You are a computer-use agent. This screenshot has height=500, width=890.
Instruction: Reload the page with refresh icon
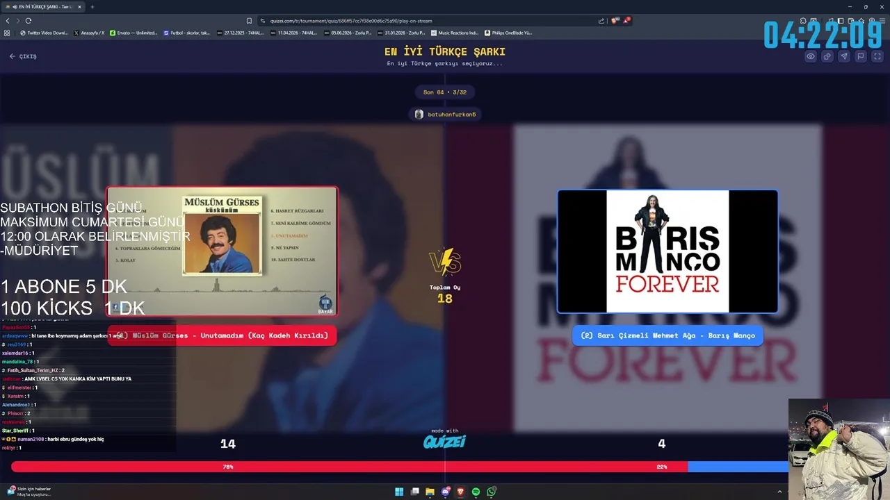click(29, 21)
